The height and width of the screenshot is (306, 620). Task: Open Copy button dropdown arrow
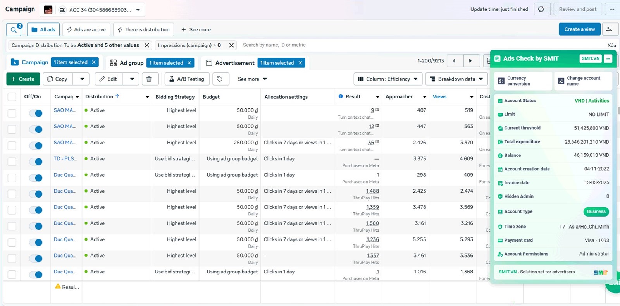pyautogui.click(x=82, y=79)
